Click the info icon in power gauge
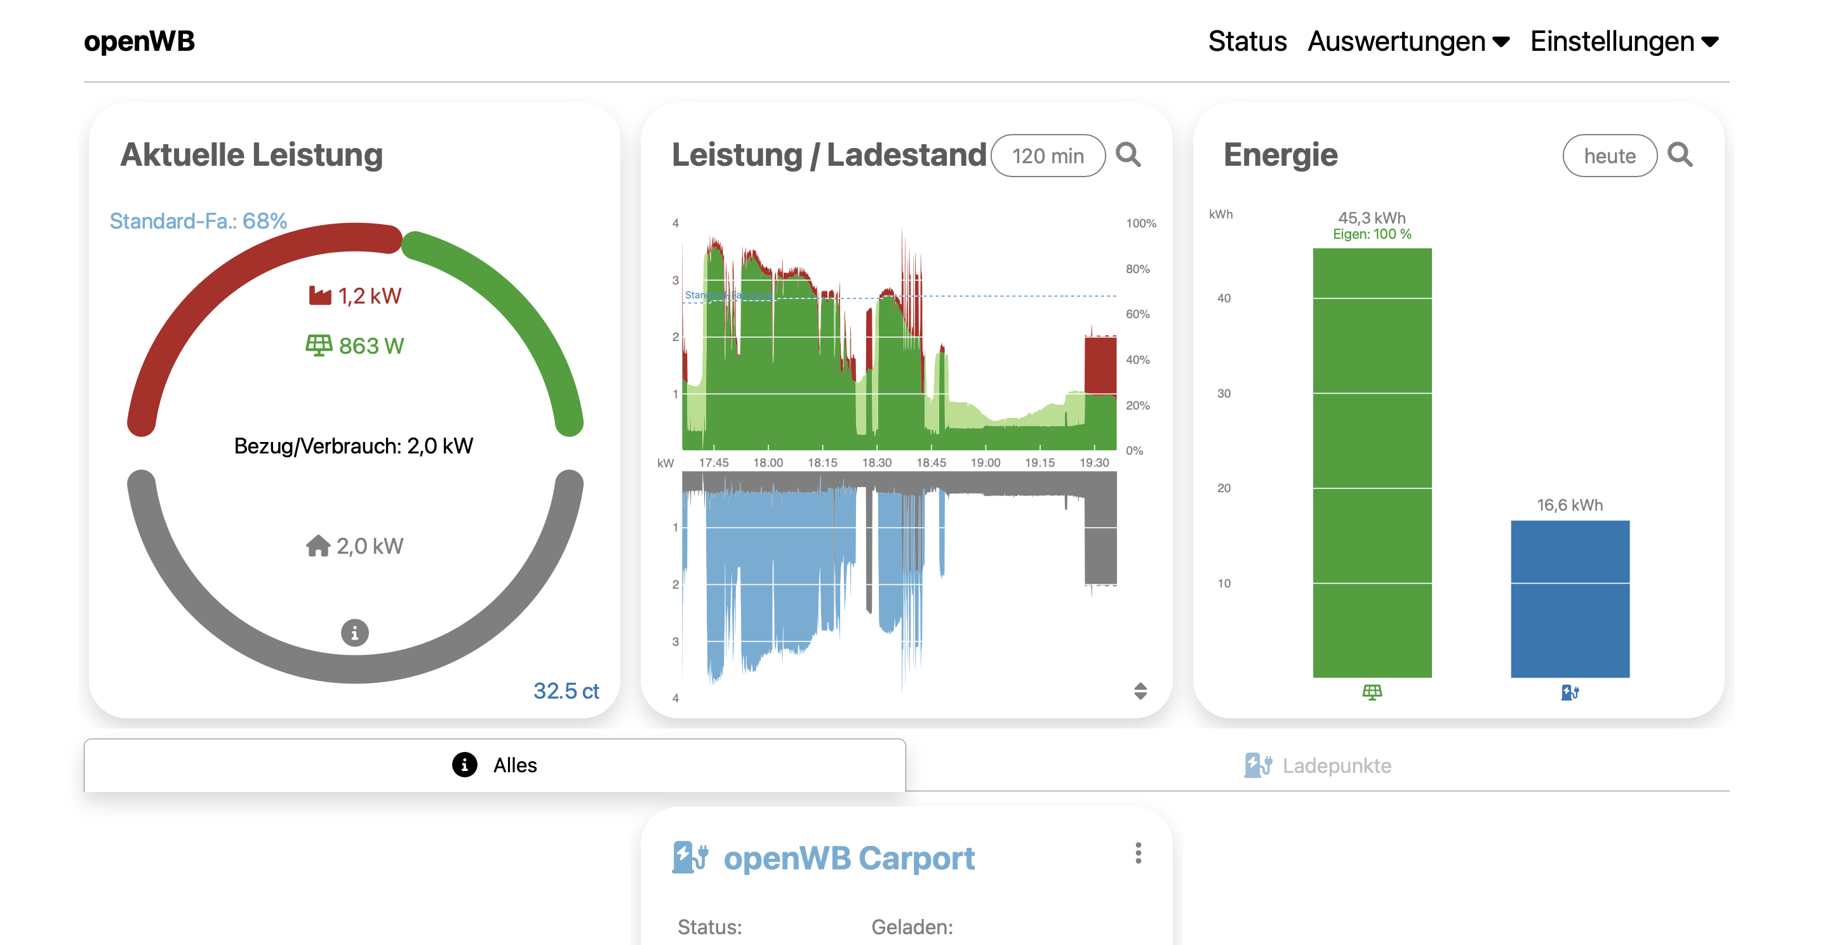Screen dimensions: 1825x945 pyautogui.click(x=354, y=633)
